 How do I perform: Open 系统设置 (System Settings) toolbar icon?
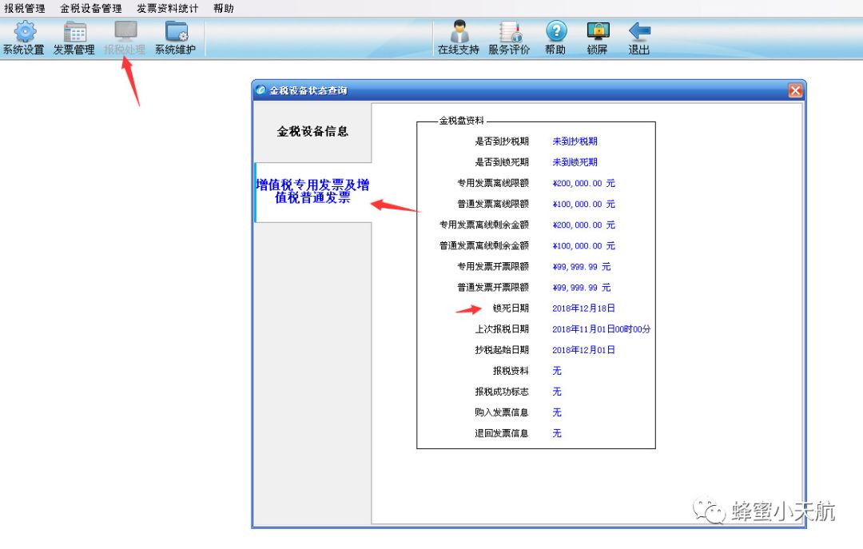tap(23, 38)
